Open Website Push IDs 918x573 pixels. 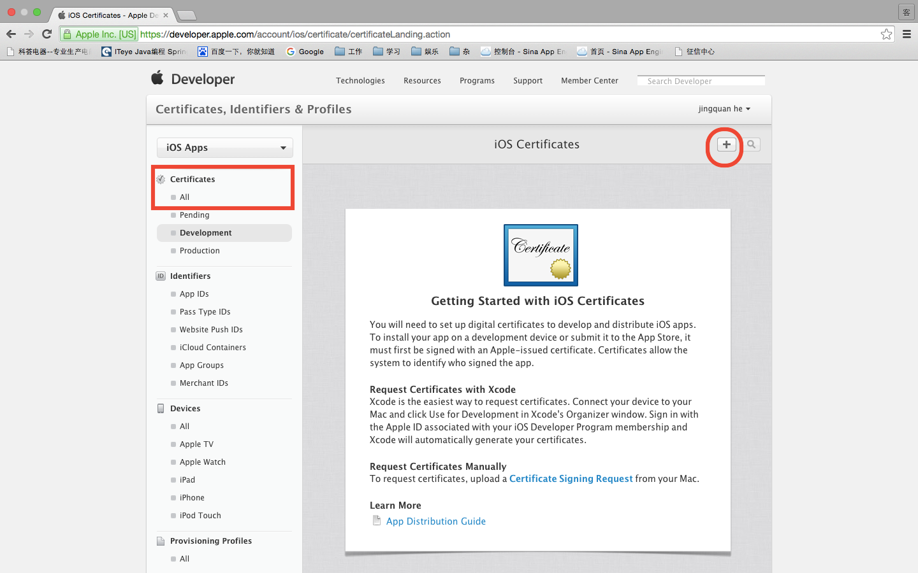(211, 330)
